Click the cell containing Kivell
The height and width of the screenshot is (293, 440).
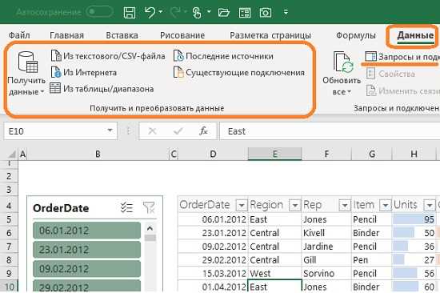326,233
